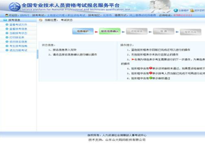Screen dimensions: 205x145
Task: Click the user avatar beside 欢迎您
Action: (7, 15)
